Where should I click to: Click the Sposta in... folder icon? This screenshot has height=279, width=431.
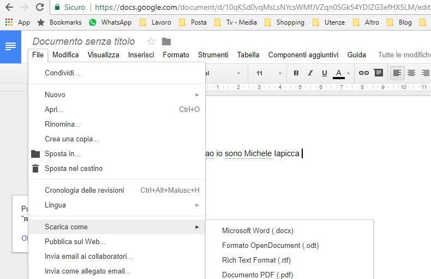click(x=35, y=154)
